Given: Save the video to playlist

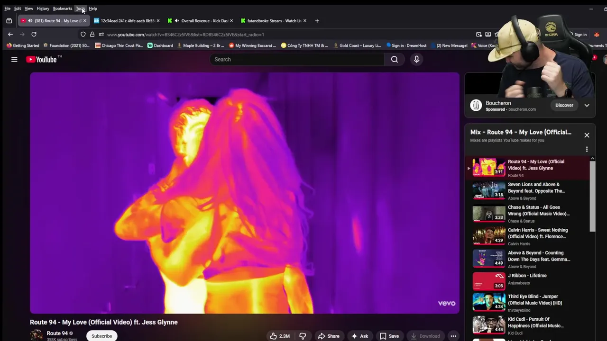Looking at the screenshot, I should pyautogui.click(x=389, y=336).
